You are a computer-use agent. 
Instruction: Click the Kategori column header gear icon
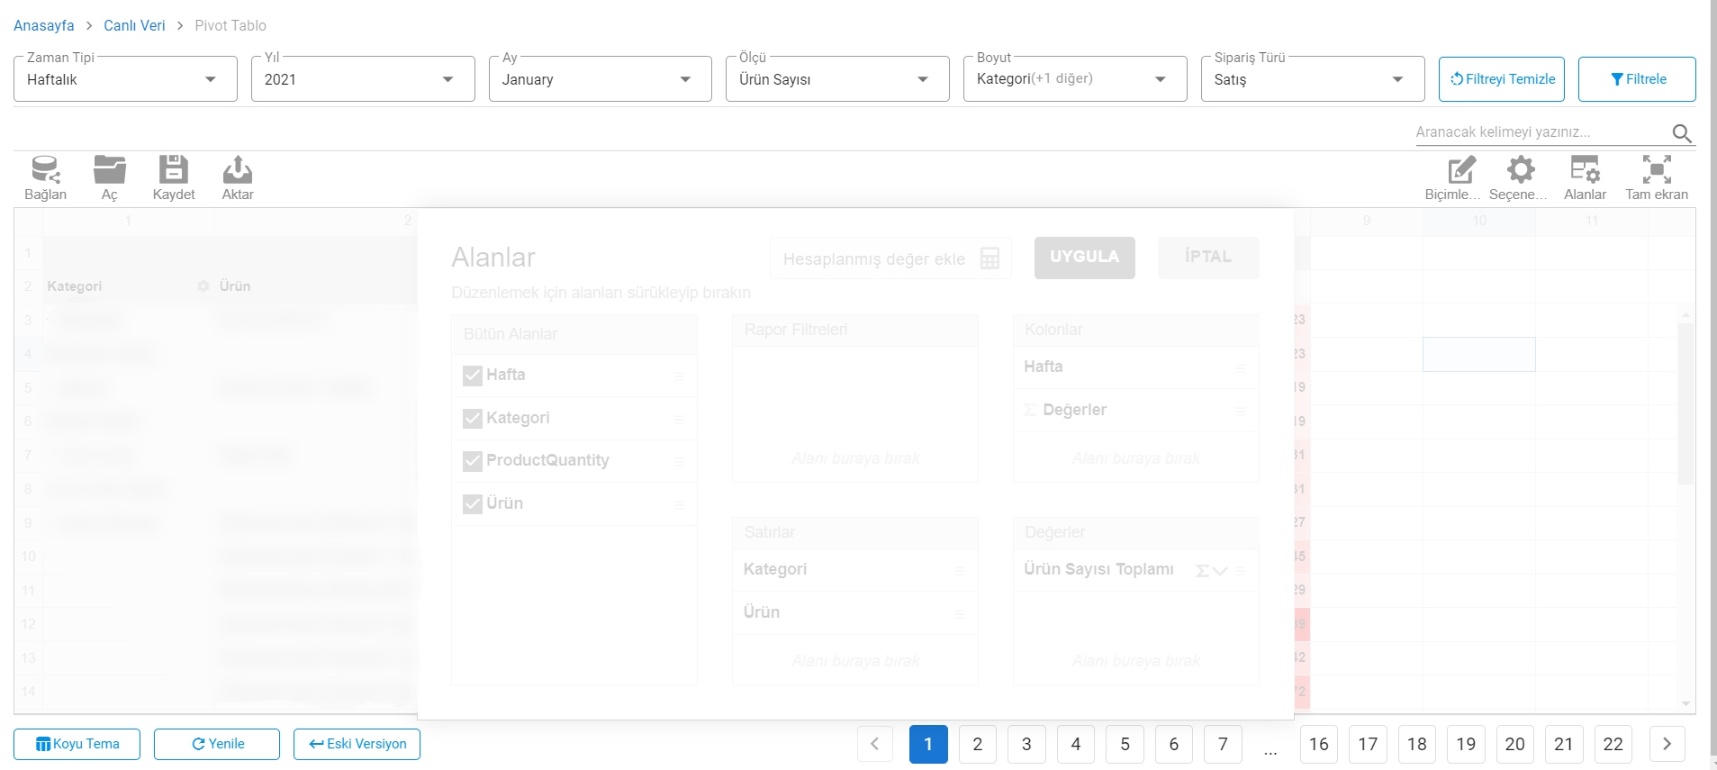point(203,286)
